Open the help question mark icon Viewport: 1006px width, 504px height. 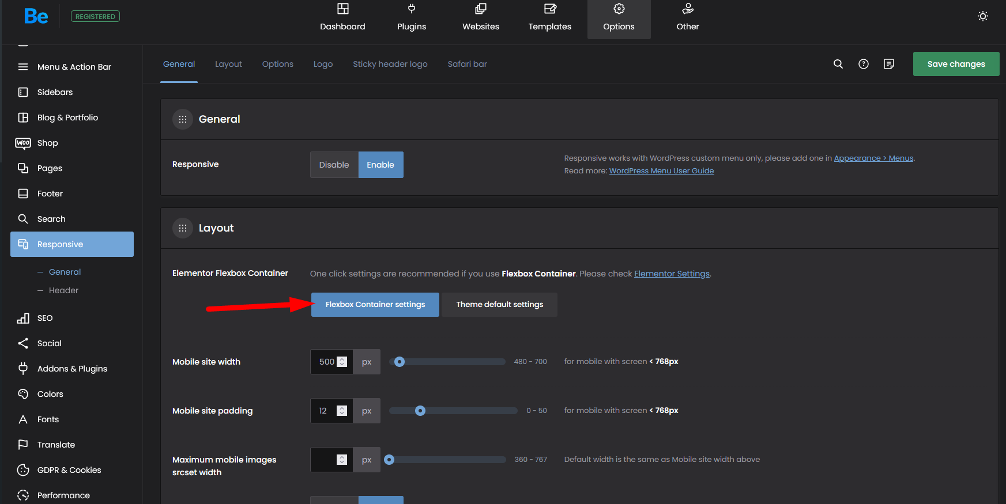(x=864, y=64)
